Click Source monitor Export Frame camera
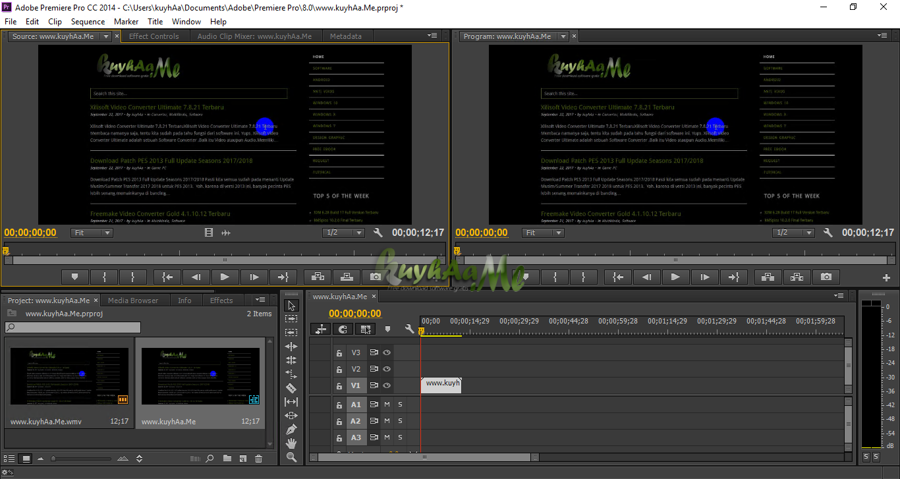 point(375,277)
